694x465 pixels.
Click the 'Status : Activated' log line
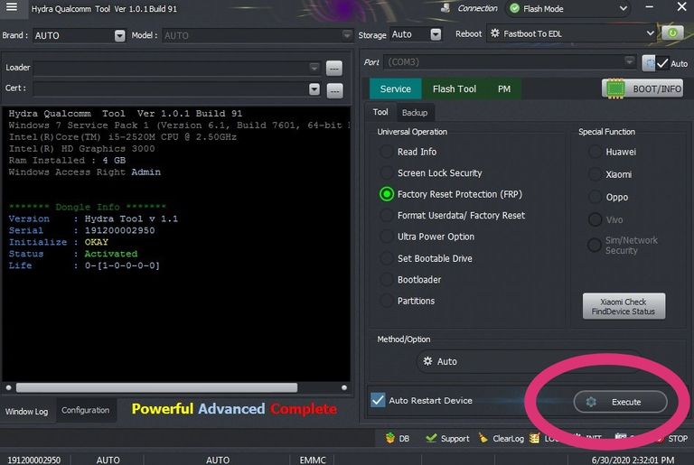click(73, 254)
